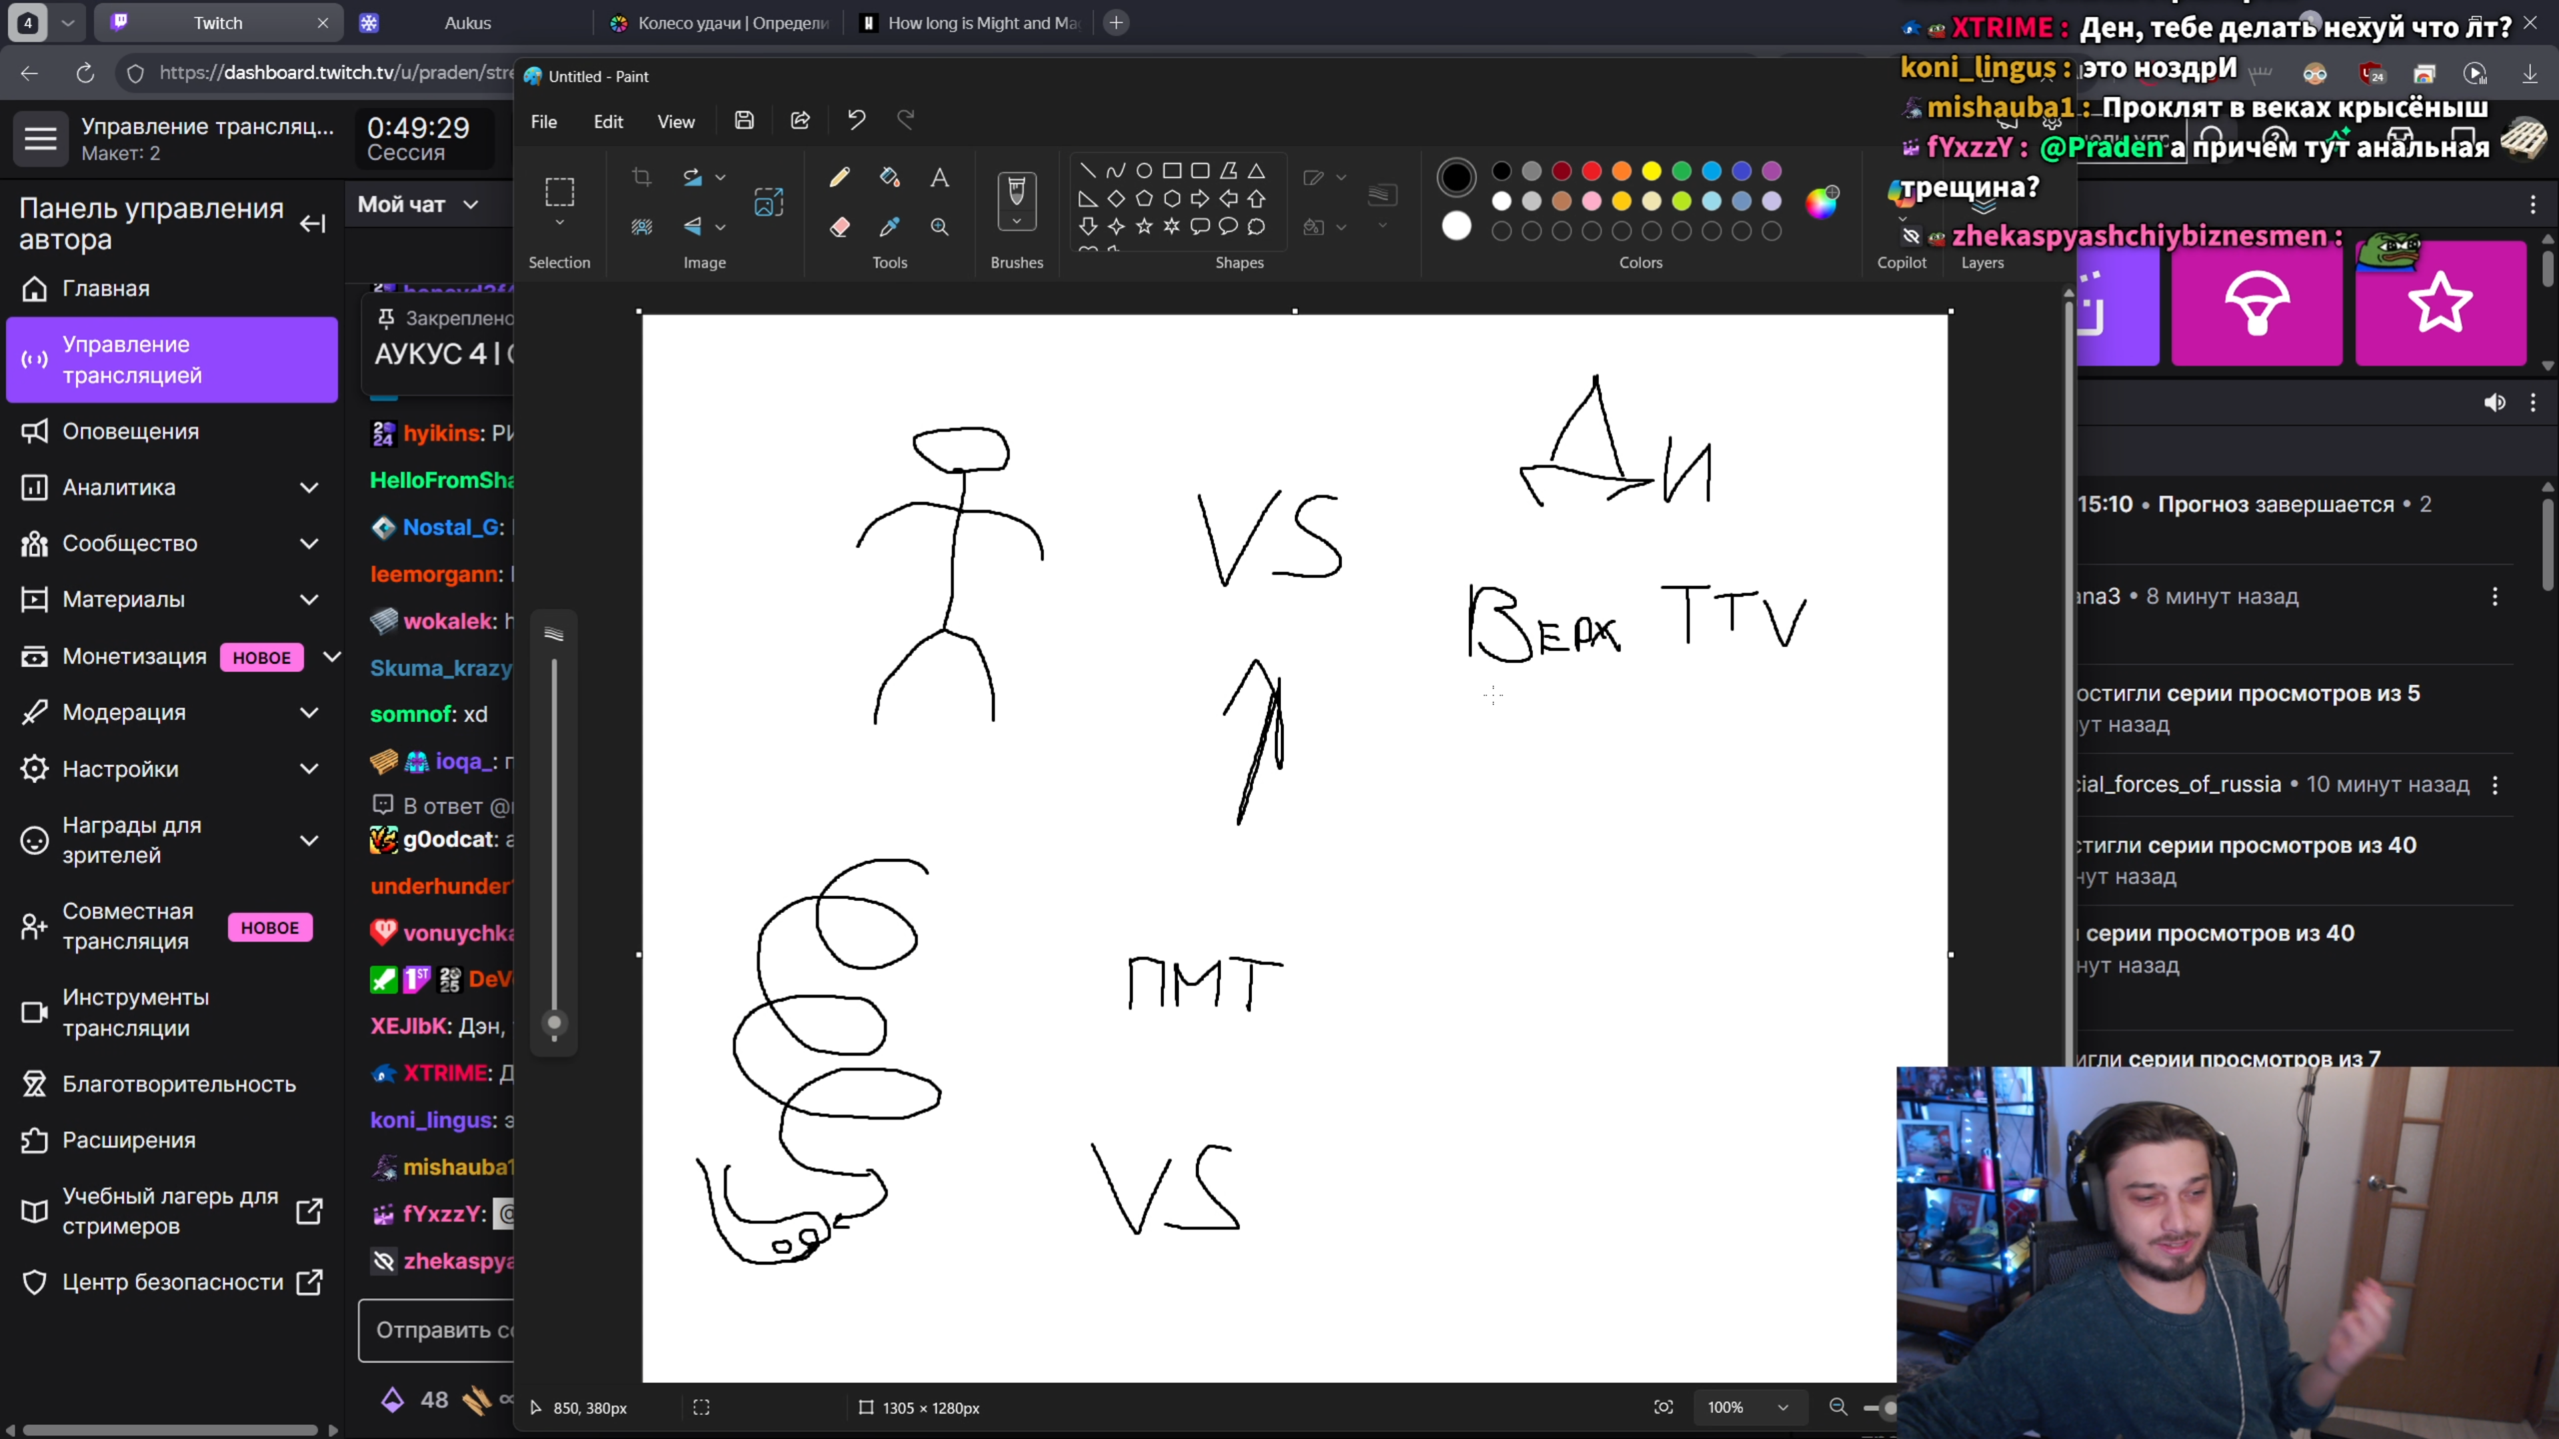The image size is (2559, 1439).
Task: Click the Magnifier zoom tool
Action: [939, 227]
